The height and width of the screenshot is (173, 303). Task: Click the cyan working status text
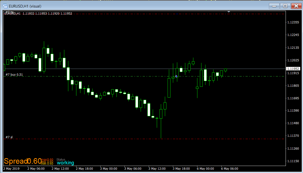[66, 163]
